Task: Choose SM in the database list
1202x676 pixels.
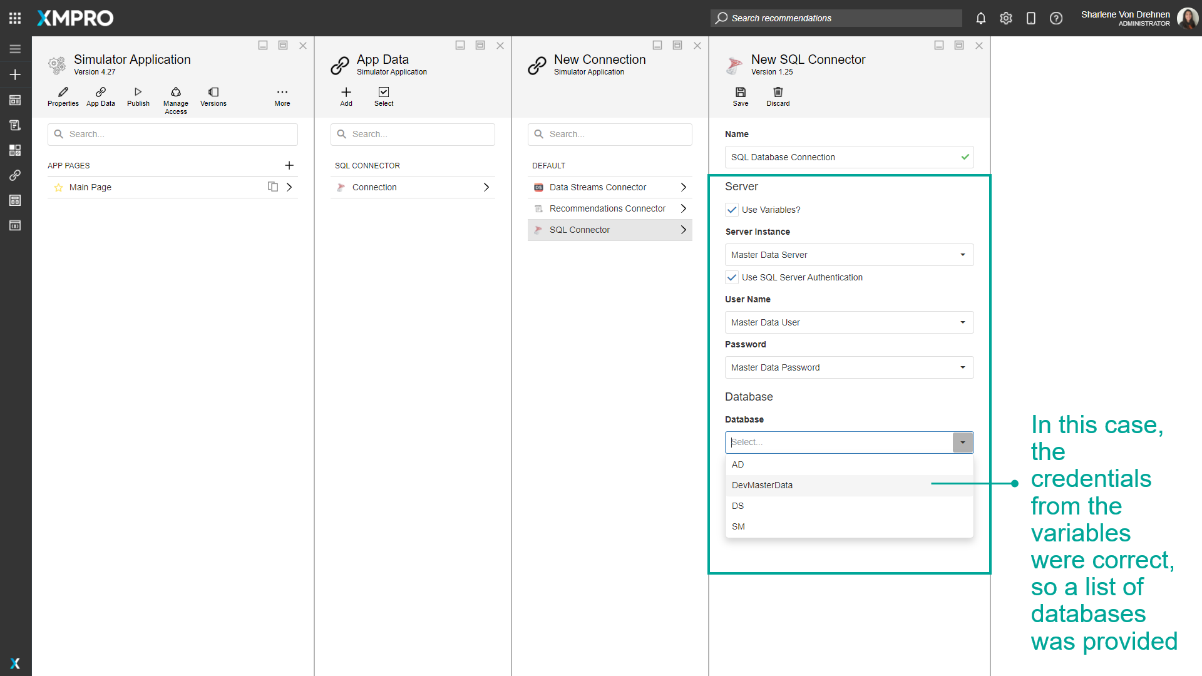Action: pyautogui.click(x=738, y=526)
